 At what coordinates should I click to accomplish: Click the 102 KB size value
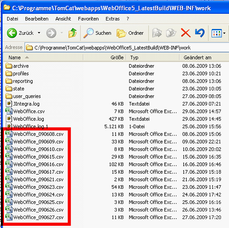pyautogui.click(x=117, y=164)
